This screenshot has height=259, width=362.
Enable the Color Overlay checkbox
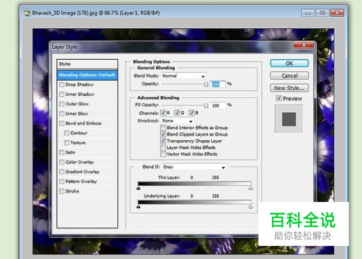(62, 162)
